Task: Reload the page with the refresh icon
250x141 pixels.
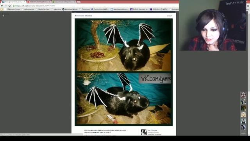Action: tap(9, 5)
